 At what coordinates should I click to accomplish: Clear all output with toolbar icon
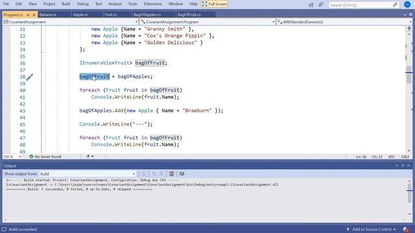(171, 174)
